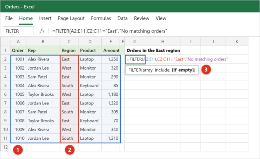Click 'include' in the FILTER tooltip
Screen dimensions: 260x159
pos(162,70)
